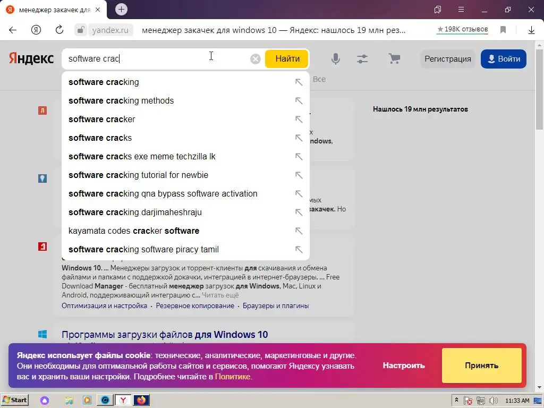
Task: Click the Яндекс logo
Action: point(31,58)
